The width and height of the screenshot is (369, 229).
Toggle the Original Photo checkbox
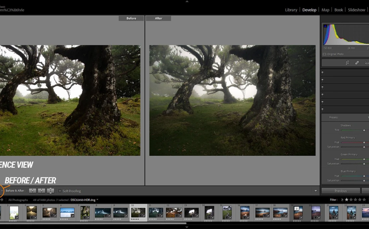pos(324,54)
